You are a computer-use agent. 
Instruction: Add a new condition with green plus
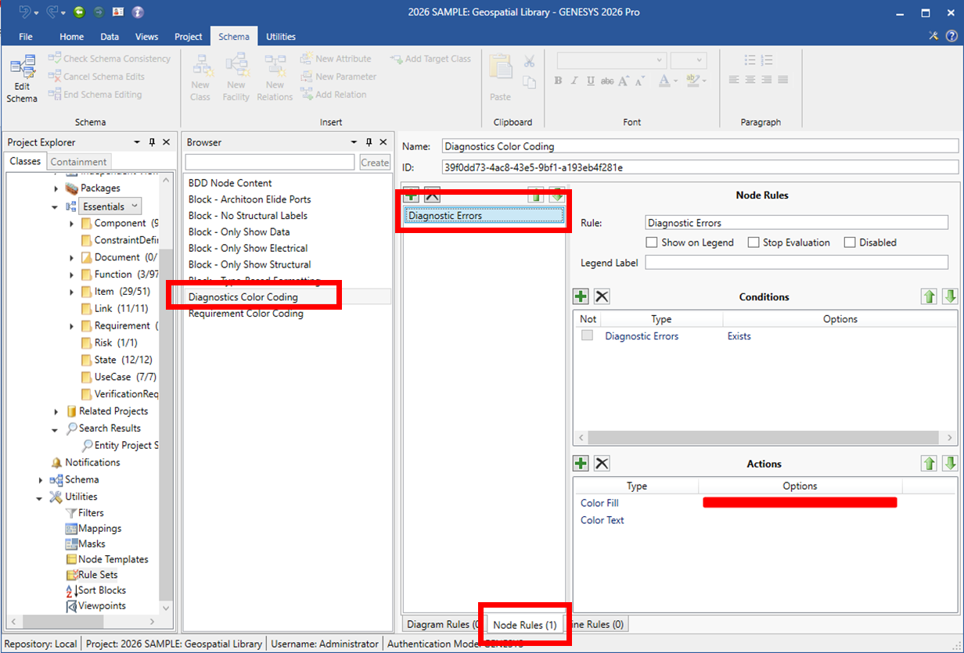click(x=581, y=296)
